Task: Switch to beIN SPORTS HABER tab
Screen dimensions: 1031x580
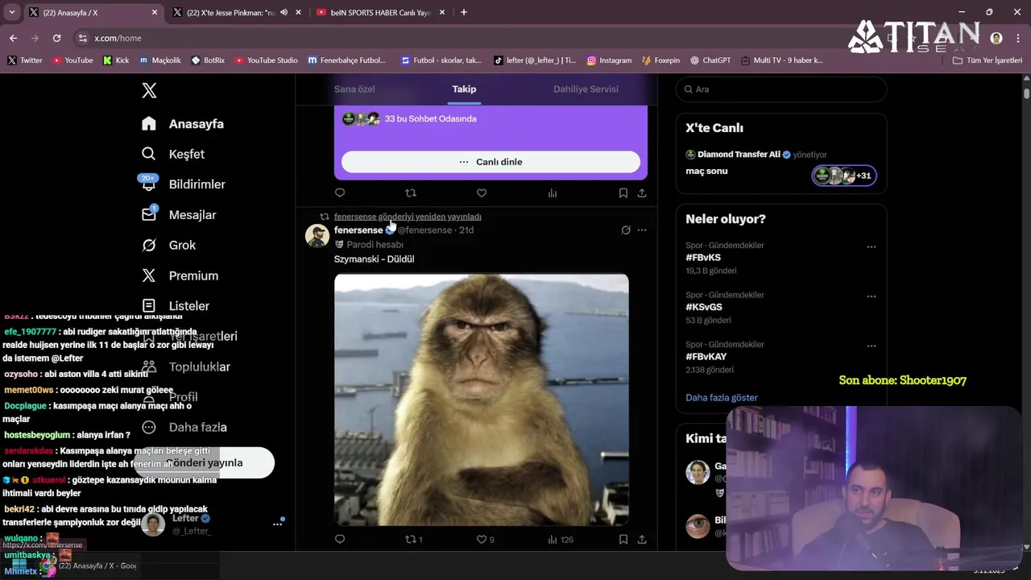Action: (x=381, y=13)
